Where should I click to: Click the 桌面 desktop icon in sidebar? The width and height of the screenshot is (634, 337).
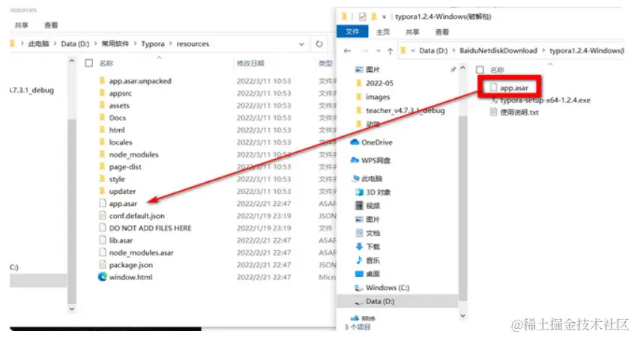click(359, 273)
